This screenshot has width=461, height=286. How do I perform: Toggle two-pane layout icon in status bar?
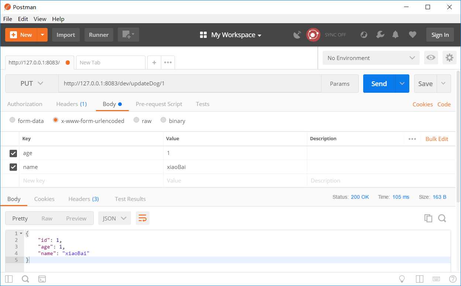[x=419, y=279]
